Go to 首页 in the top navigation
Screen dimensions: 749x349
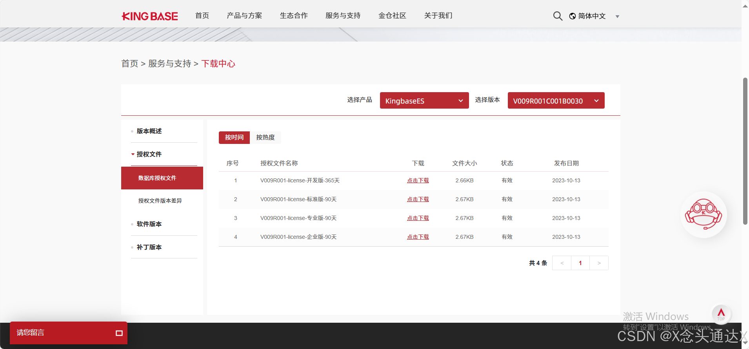tap(202, 16)
